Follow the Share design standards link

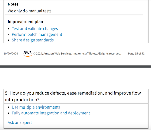click(x=33, y=40)
